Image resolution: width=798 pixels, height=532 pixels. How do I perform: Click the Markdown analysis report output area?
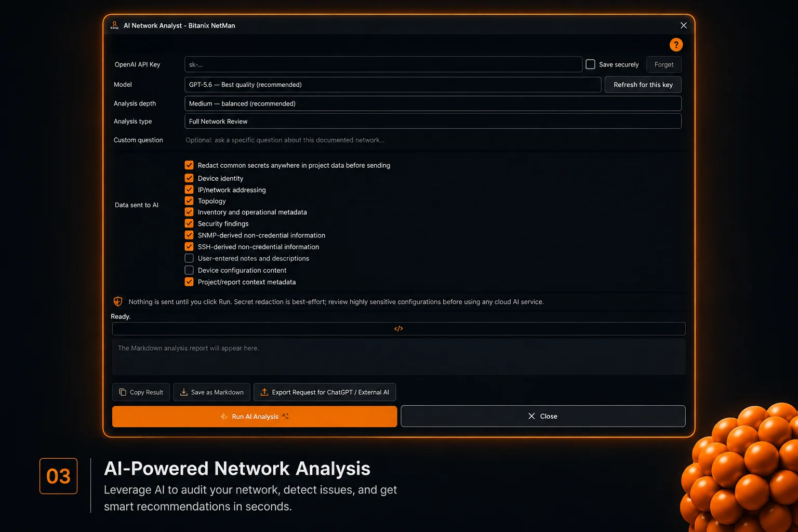(x=398, y=357)
